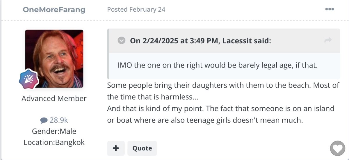Collapse the quoted post with the chevron
The width and height of the screenshot is (349, 160).
click(x=122, y=40)
